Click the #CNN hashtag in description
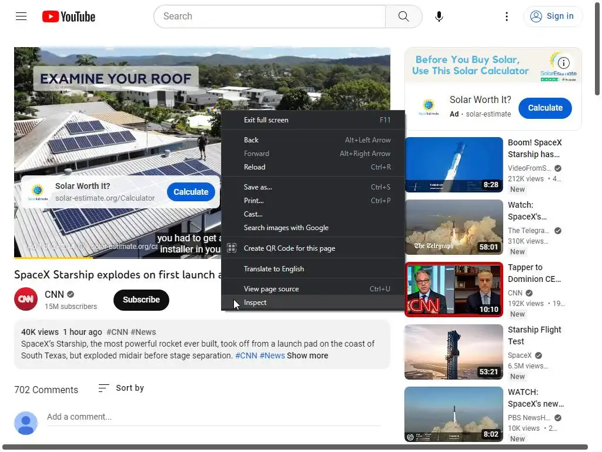602x452 pixels. coord(246,355)
